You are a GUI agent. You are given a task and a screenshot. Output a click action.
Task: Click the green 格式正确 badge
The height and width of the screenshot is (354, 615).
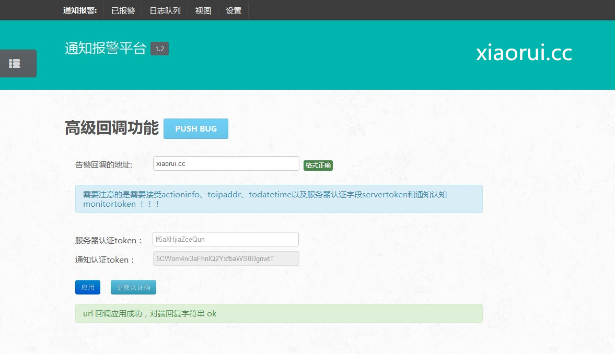318,165
